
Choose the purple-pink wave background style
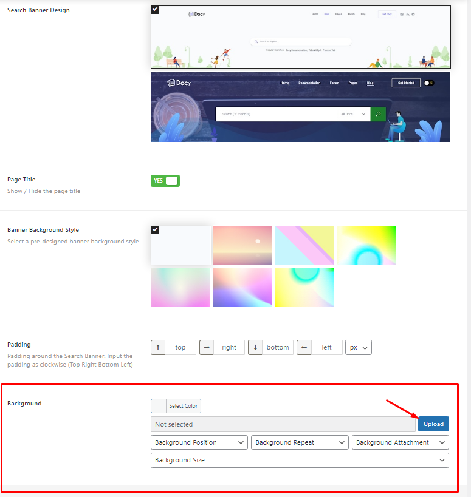(242, 288)
